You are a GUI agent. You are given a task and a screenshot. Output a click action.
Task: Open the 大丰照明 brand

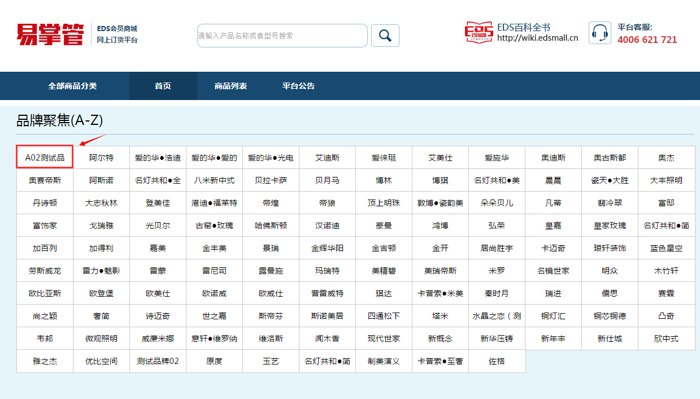pyautogui.click(x=667, y=180)
